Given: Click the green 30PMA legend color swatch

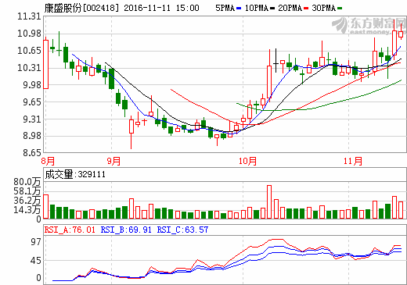Looking at the screenshot, I should (340, 9).
